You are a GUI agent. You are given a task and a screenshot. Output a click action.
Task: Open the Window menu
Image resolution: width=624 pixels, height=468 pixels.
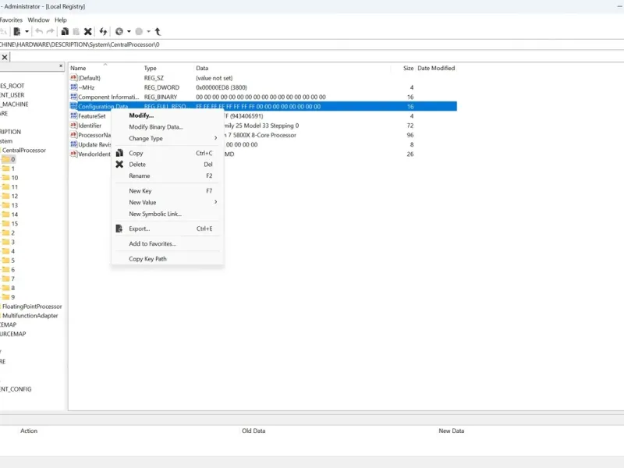pyautogui.click(x=38, y=19)
